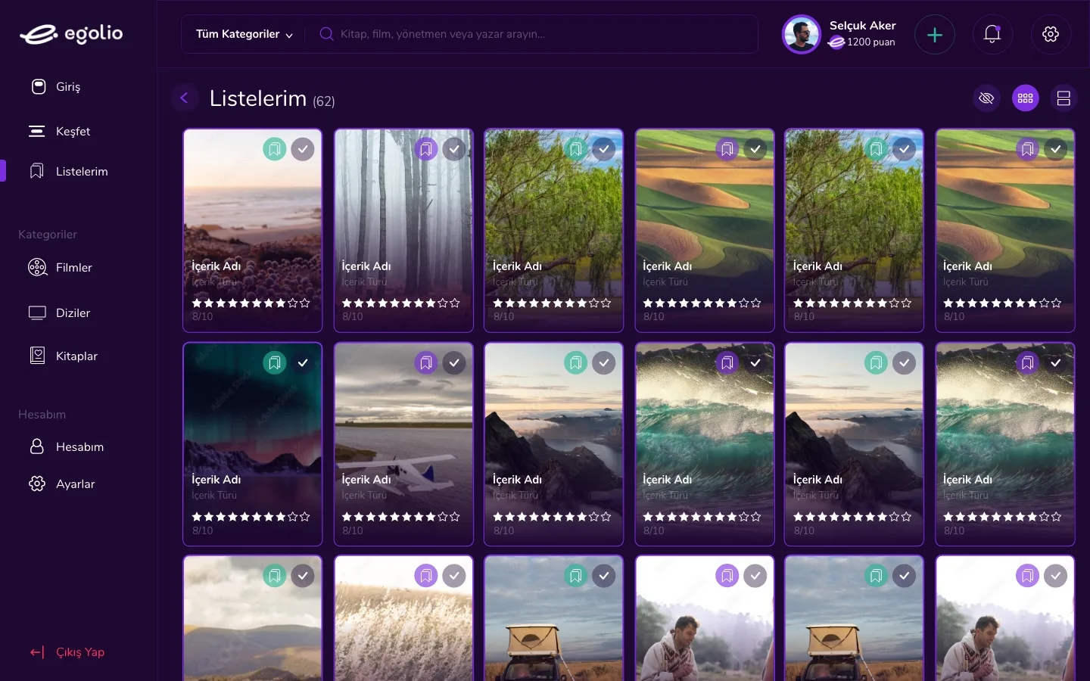Toggle the checkmark on the white grass field card
Screen dimensions: 1090x681
(454, 576)
